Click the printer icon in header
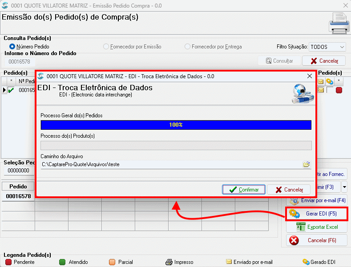Image resolution: width=351 pixels, height=267 pixels. click(339, 23)
